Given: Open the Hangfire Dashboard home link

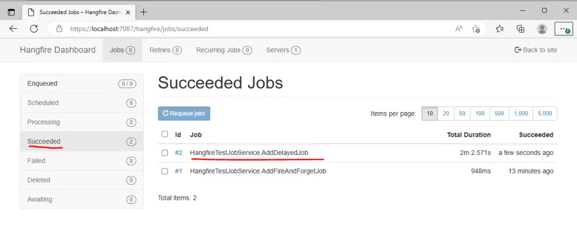Looking at the screenshot, I should point(58,50).
